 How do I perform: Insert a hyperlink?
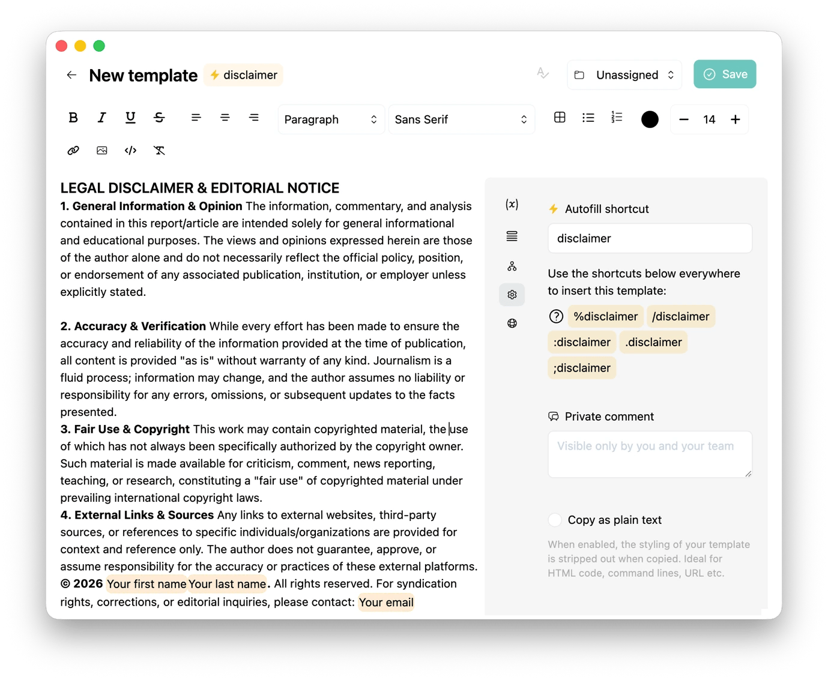click(73, 151)
